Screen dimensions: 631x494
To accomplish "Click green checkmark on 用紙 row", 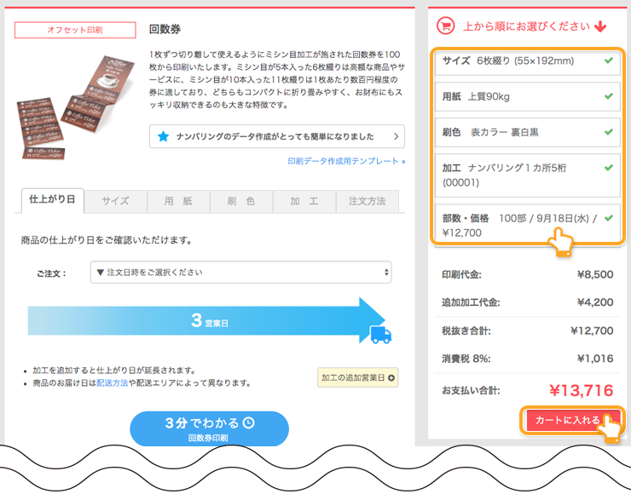I will point(609,96).
